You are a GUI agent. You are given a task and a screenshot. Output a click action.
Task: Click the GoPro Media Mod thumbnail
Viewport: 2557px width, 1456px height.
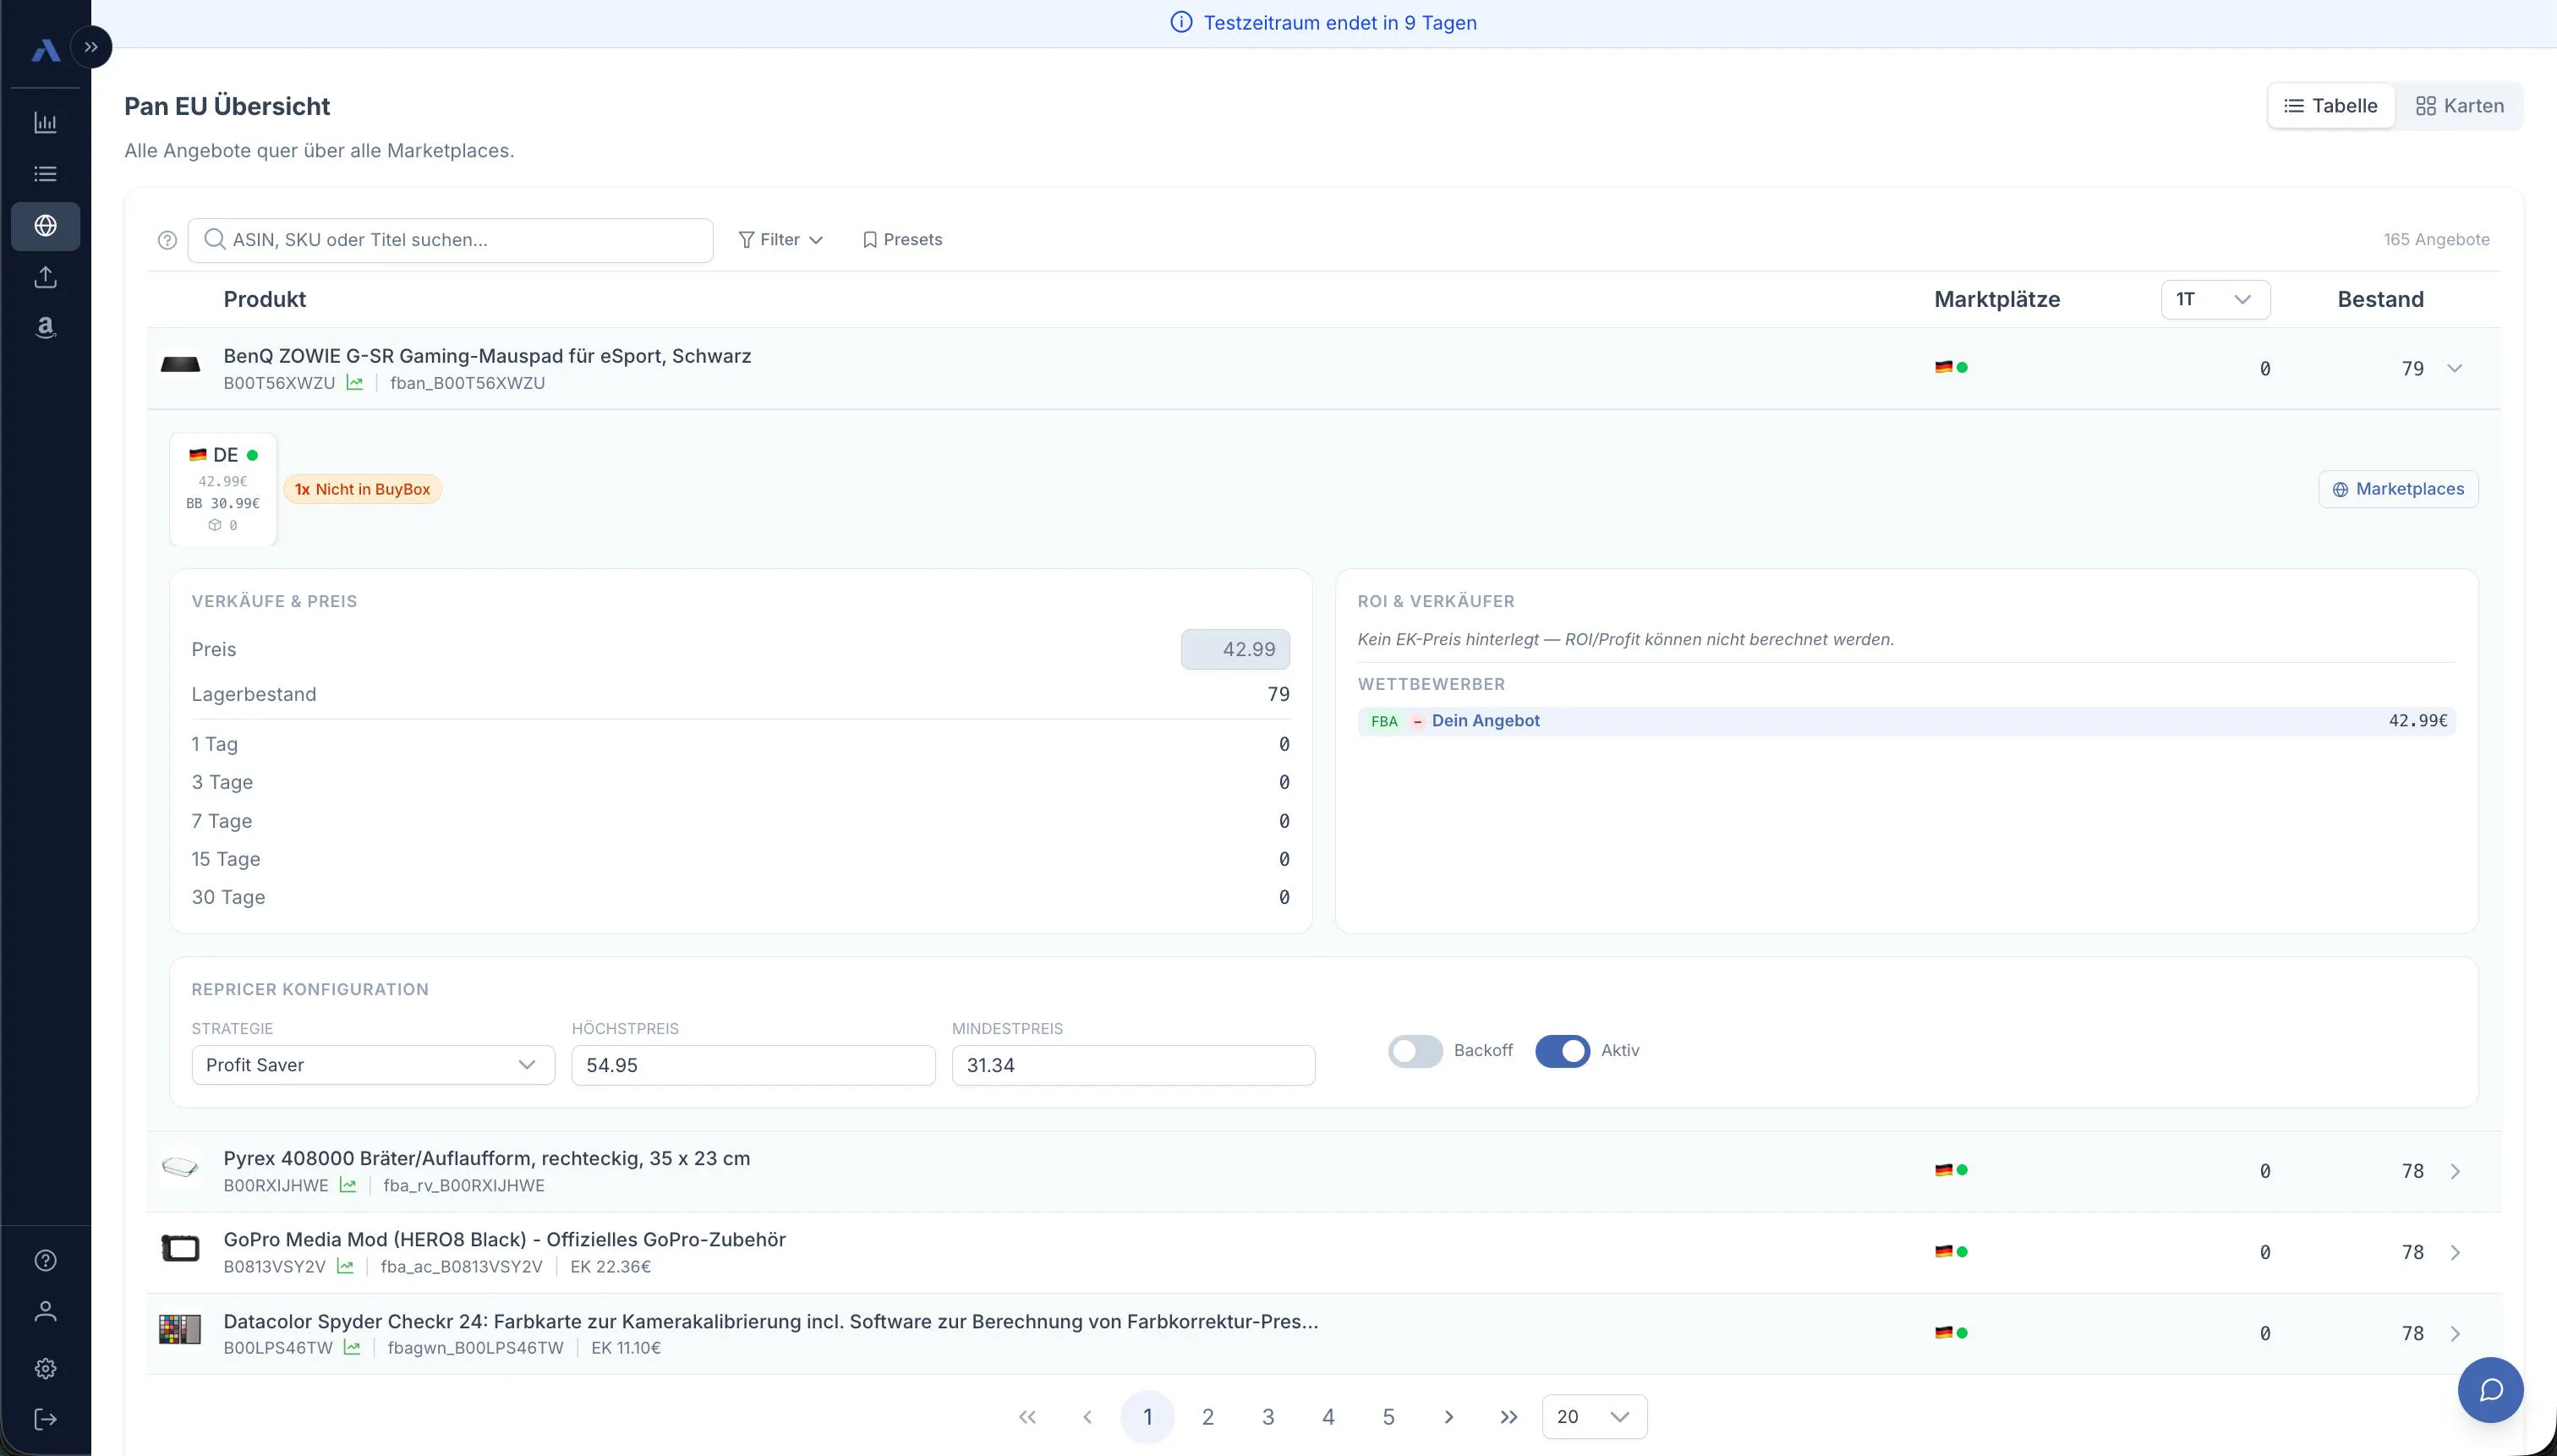pyautogui.click(x=180, y=1249)
